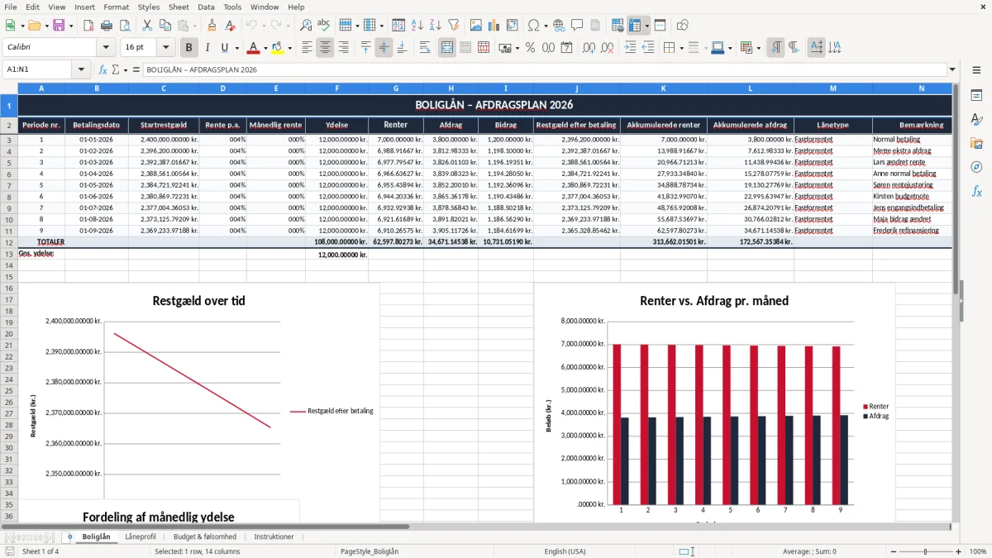The height and width of the screenshot is (558, 992).
Task: Toggle Wrap Text
Action: coord(424,48)
